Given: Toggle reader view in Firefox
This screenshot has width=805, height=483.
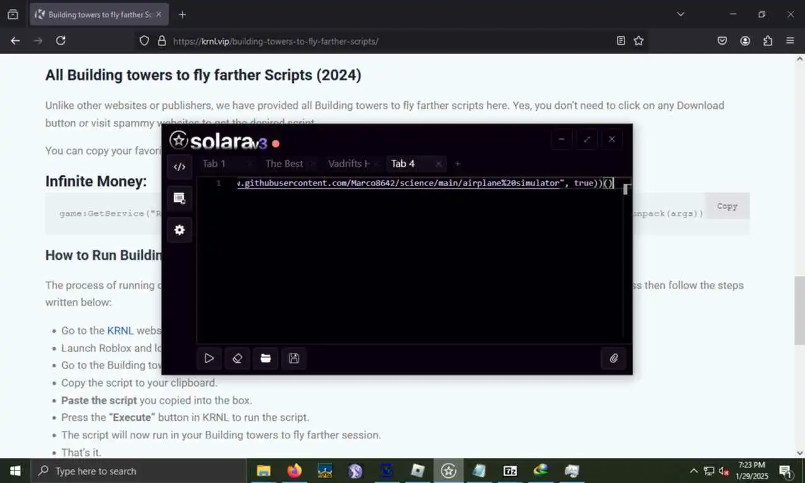Looking at the screenshot, I should point(621,41).
